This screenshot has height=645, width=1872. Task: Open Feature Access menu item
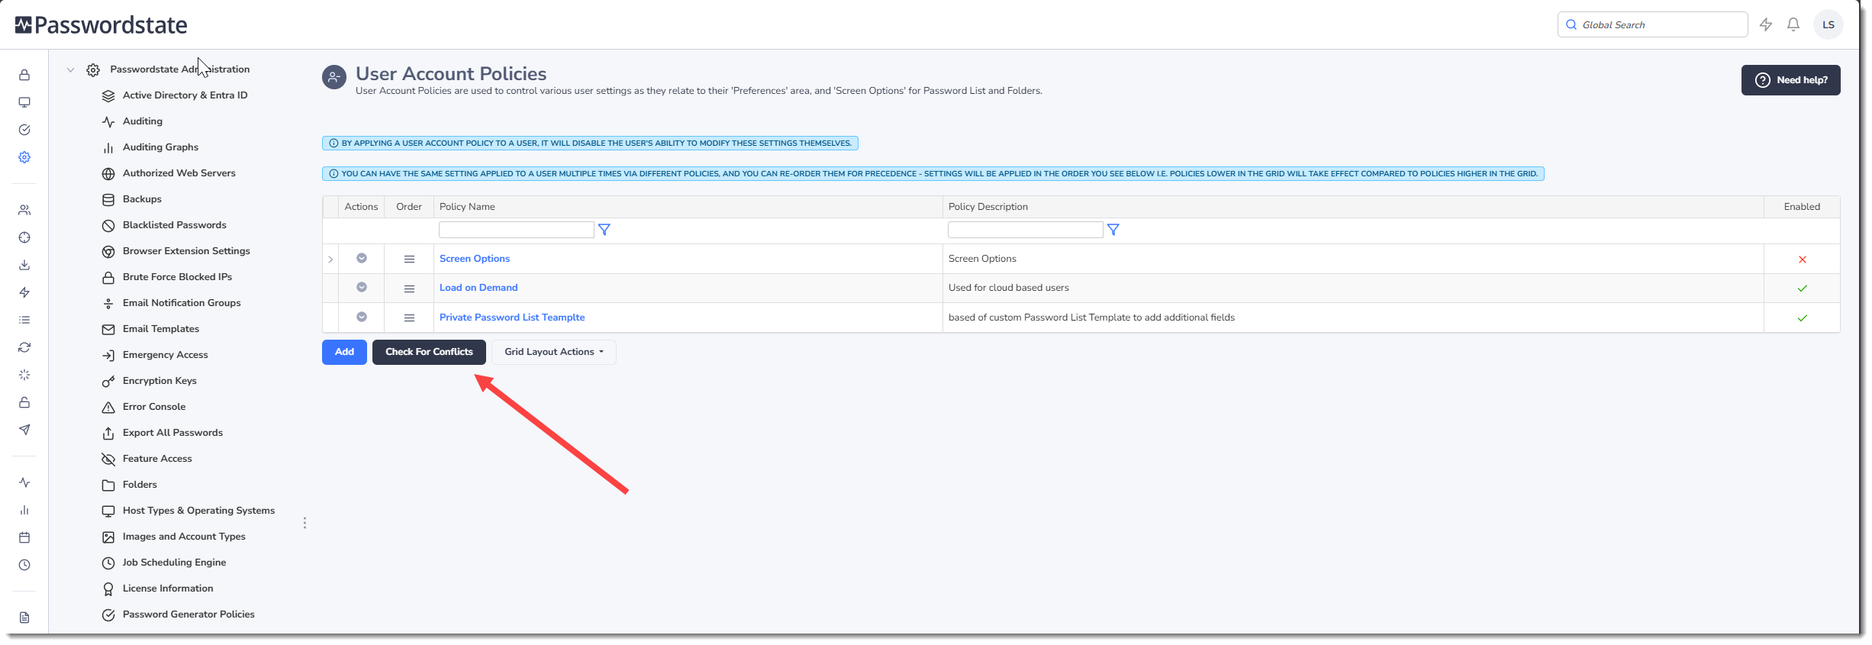[157, 459]
